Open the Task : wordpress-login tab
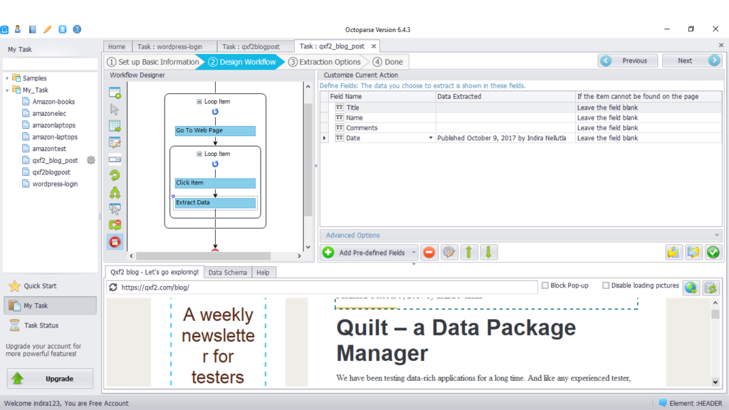Viewport: 729px width, 410px height. (170, 47)
